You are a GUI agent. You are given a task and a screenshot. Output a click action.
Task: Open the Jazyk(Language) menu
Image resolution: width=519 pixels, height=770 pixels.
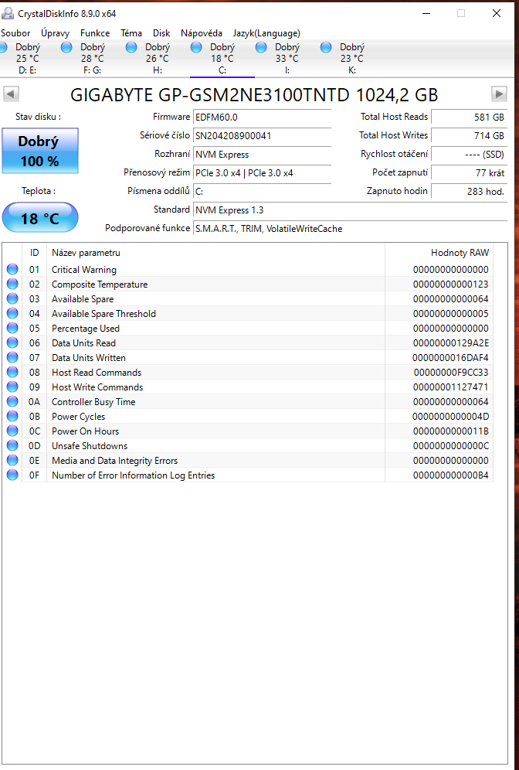tap(266, 33)
